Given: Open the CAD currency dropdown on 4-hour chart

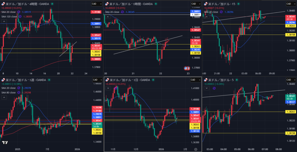Looking at the screenshot, I should point(96,4).
